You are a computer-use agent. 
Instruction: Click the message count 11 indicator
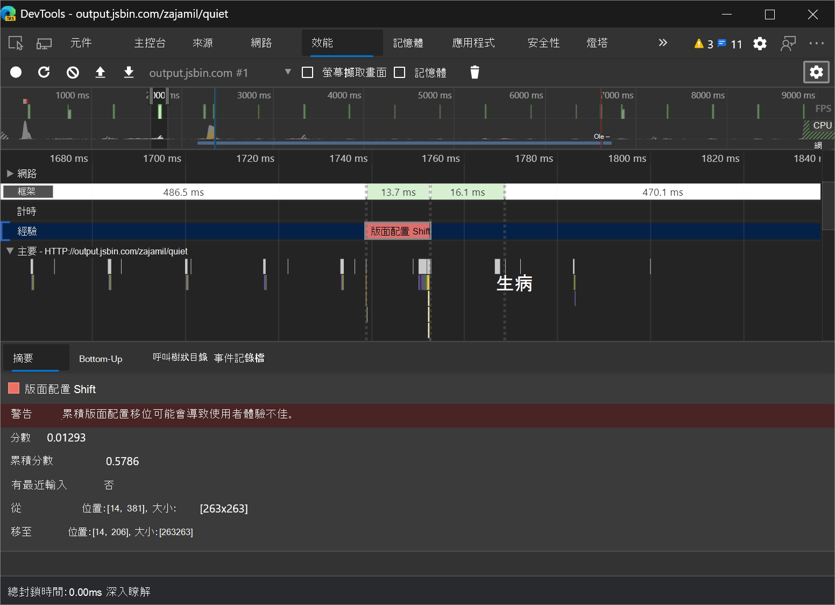tap(730, 44)
